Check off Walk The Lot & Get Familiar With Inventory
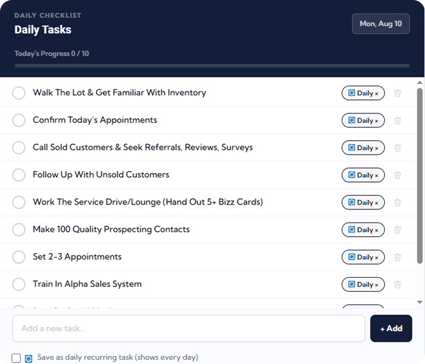Screen dimensions: 425x364 click(19, 93)
